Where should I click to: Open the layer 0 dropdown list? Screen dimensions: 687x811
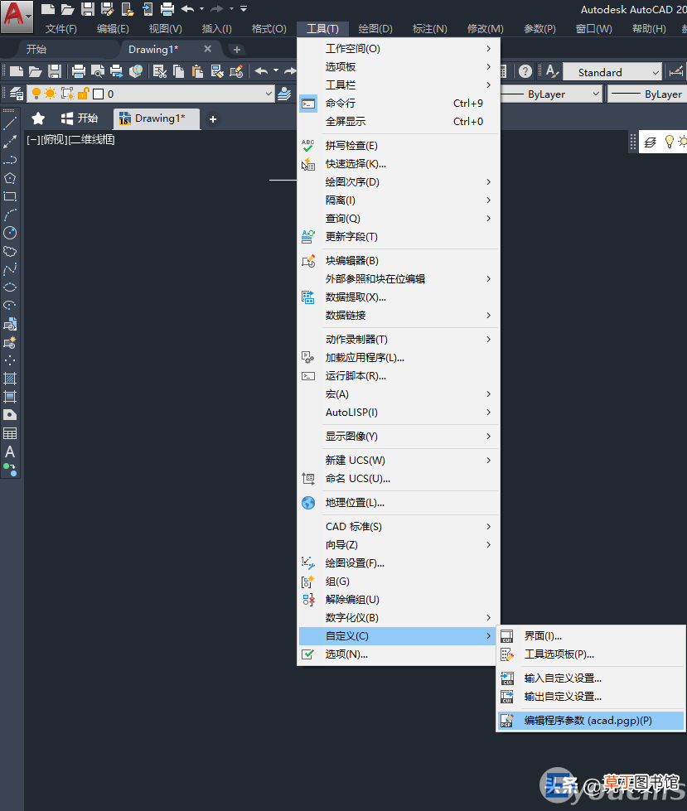point(269,94)
